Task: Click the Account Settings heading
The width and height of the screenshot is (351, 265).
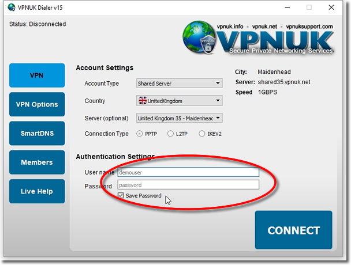Action: (x=104, y=68)
